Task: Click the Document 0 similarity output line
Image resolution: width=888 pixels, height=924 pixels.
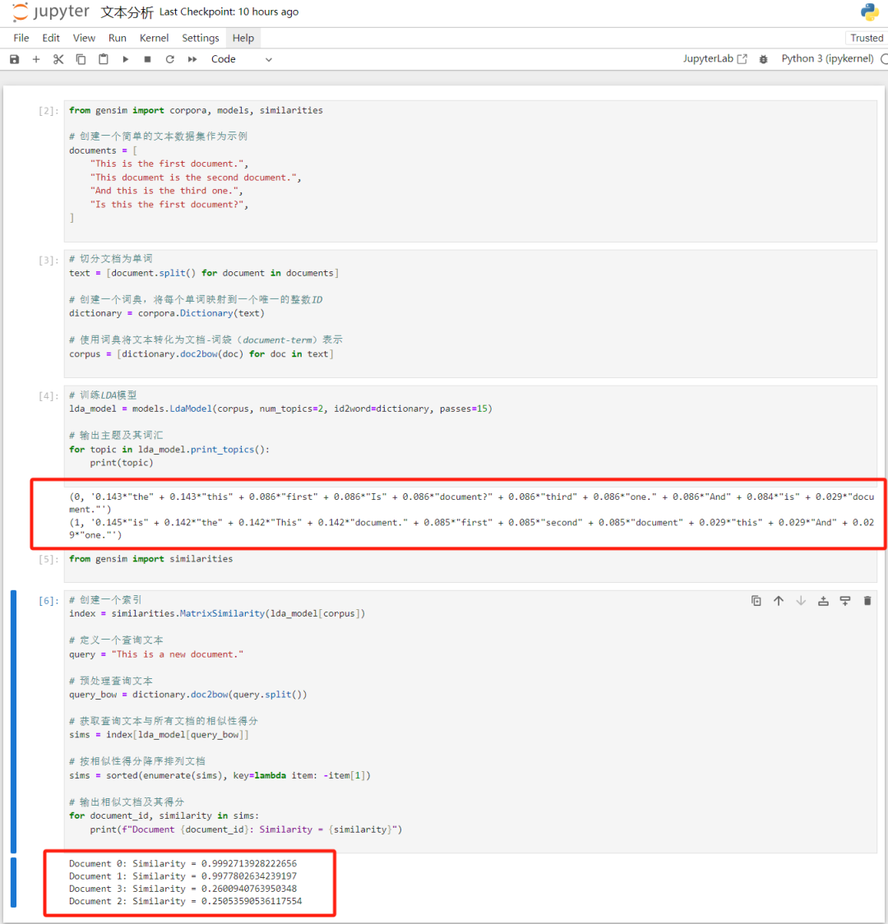Action: click(183, 863)
